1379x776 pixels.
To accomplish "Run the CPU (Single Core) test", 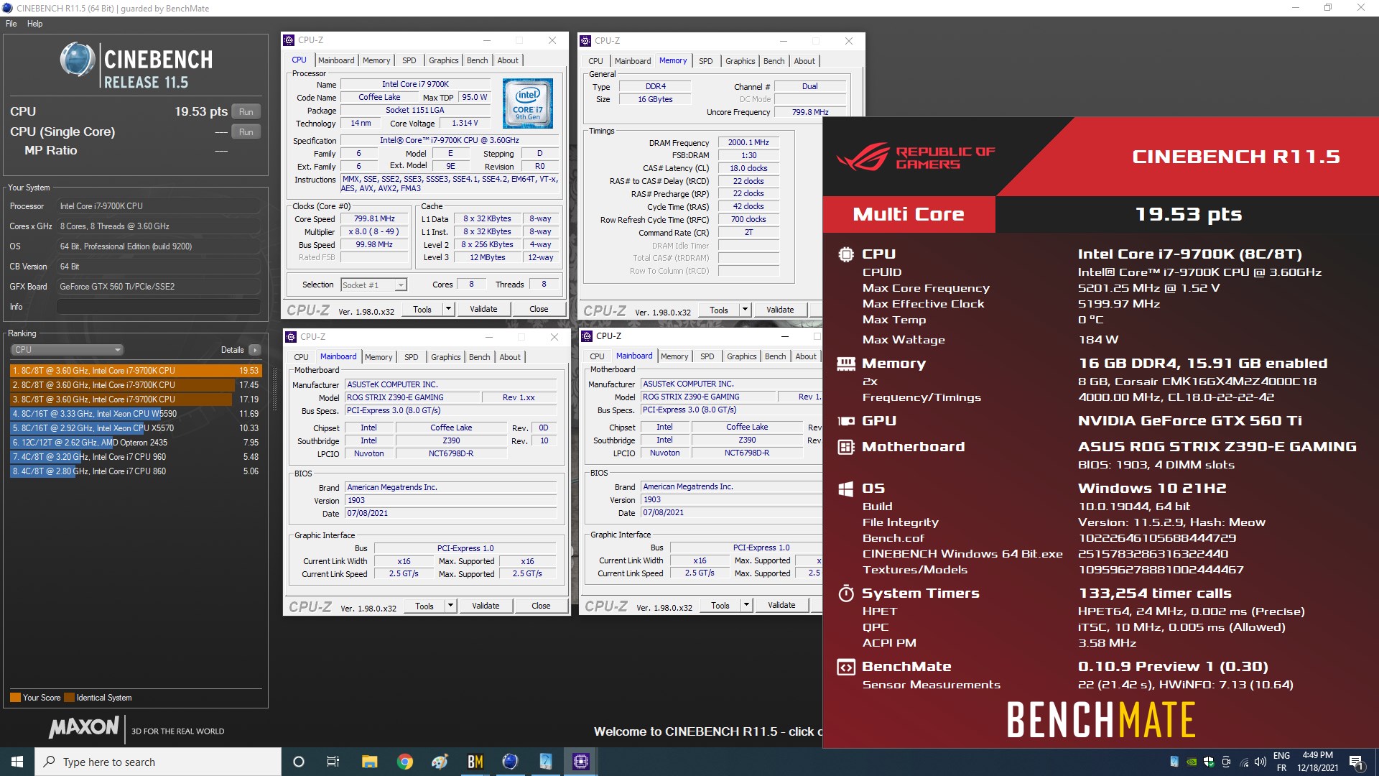I will coord(246,132).
